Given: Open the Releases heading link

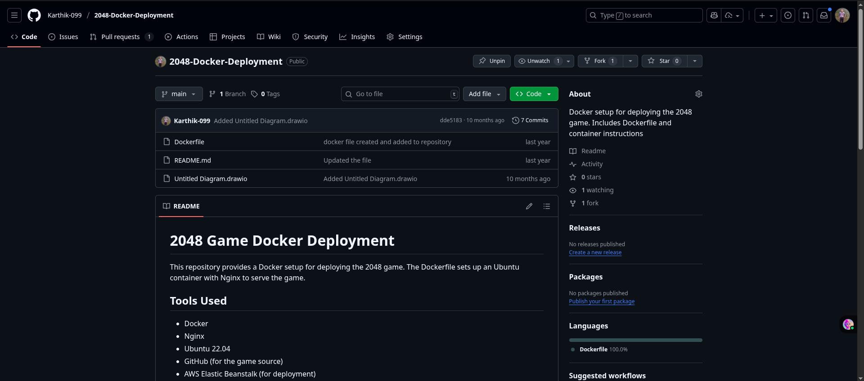Looking at the screenshot, I should (x=585, y=228).
